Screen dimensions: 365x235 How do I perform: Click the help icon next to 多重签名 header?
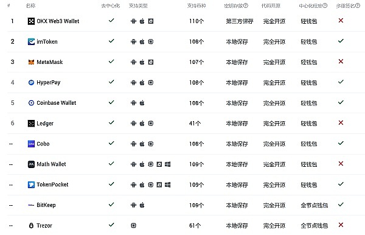(x=358, y=5)
